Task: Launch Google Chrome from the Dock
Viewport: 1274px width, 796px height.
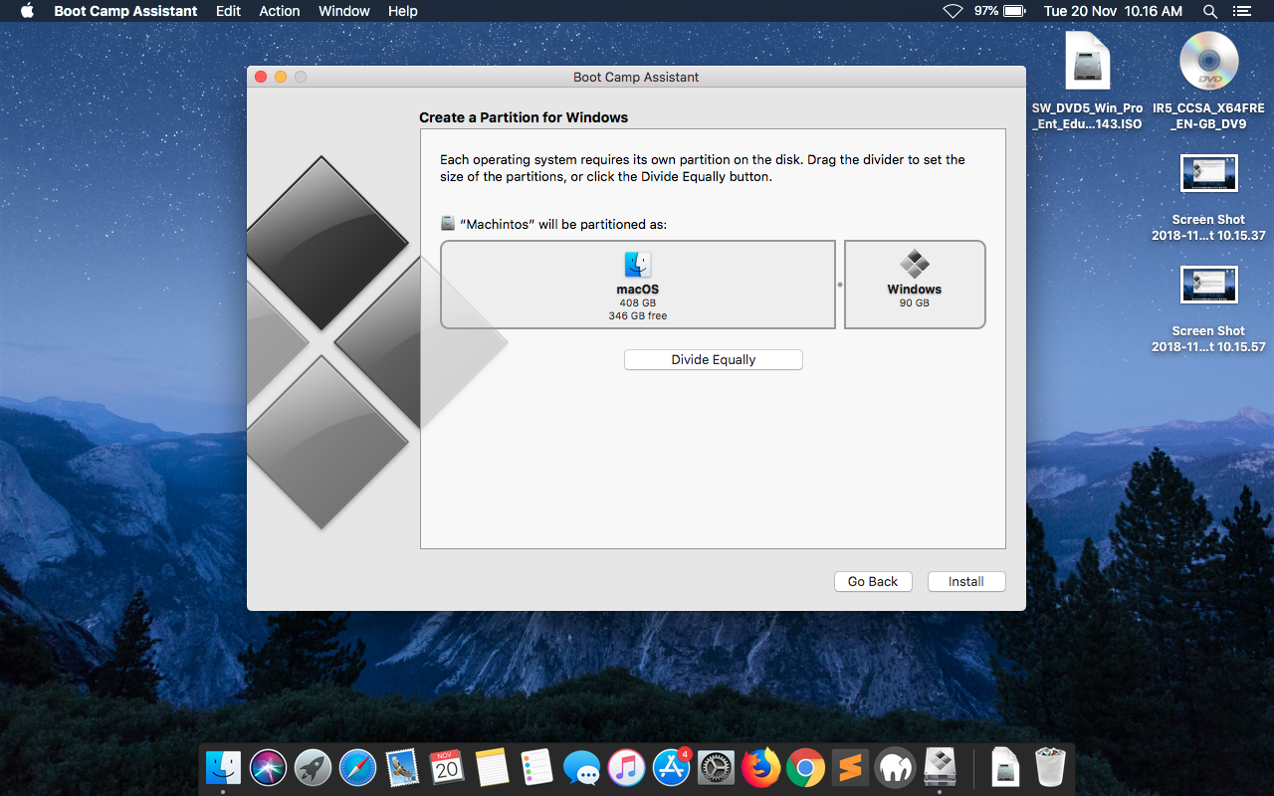Action: 805,767
